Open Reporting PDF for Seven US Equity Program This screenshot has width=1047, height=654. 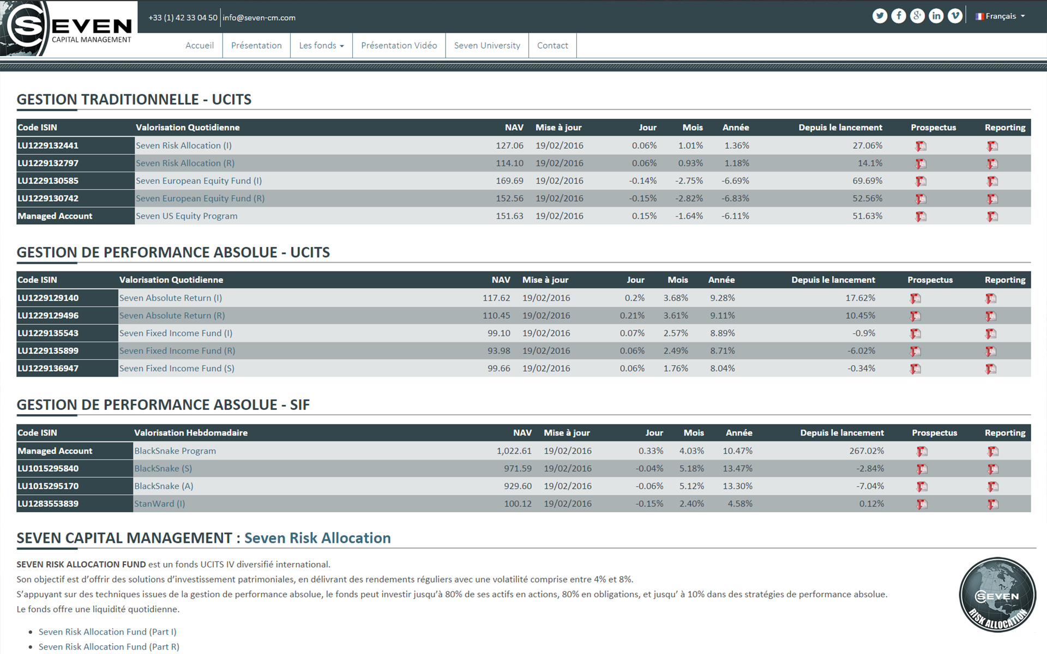click(992, 216)
